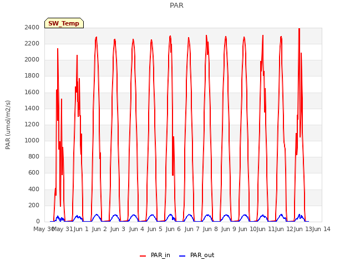This screenshot has width=355, height=266.
Task: Click the red PAR_in legend swatch
Action: [x=143, y=256]
